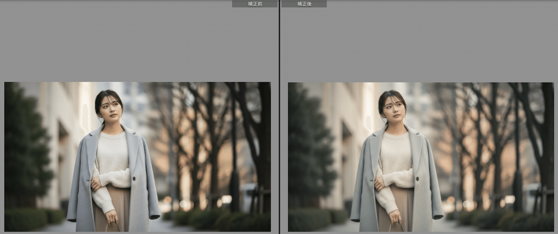Click the evergreen tree in the before image
The height and width of the screenshot is (234, 558).
coord(26,149)
